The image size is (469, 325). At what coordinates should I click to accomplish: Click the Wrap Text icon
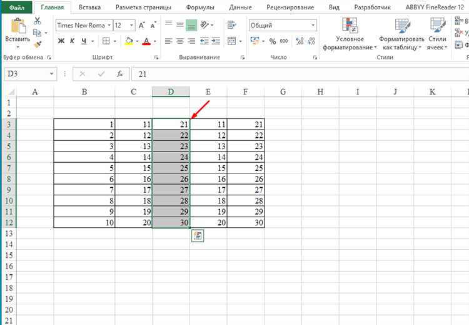click(x=232, y=25)
